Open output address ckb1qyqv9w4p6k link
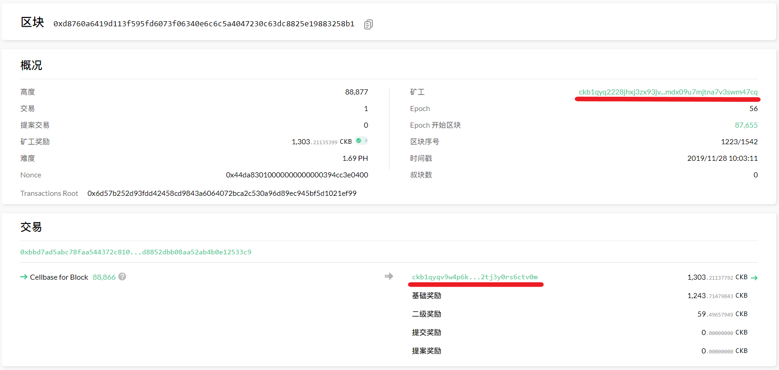Viewport: 779px width, 370px height. pos(474,277)
